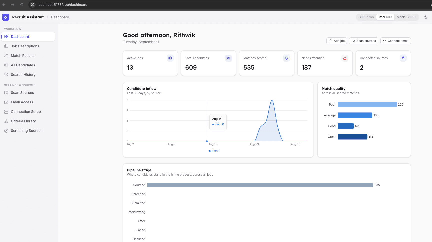Go to Match Results page
This screenshot has width=432, height=242.
tap(28, 56)
